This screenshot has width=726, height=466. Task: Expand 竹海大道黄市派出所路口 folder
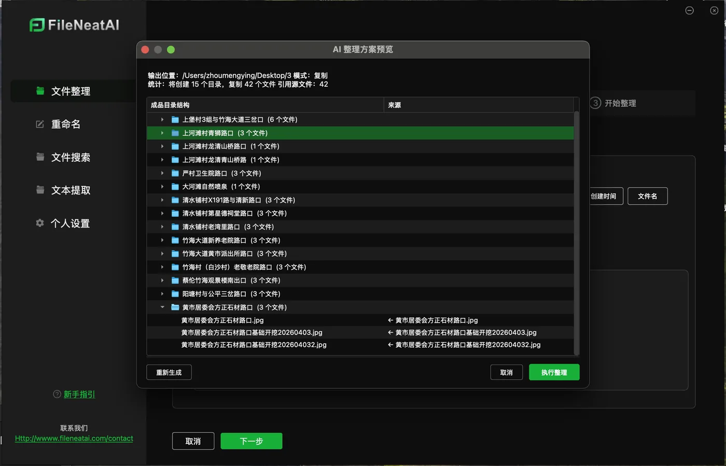tap(162, 253)
